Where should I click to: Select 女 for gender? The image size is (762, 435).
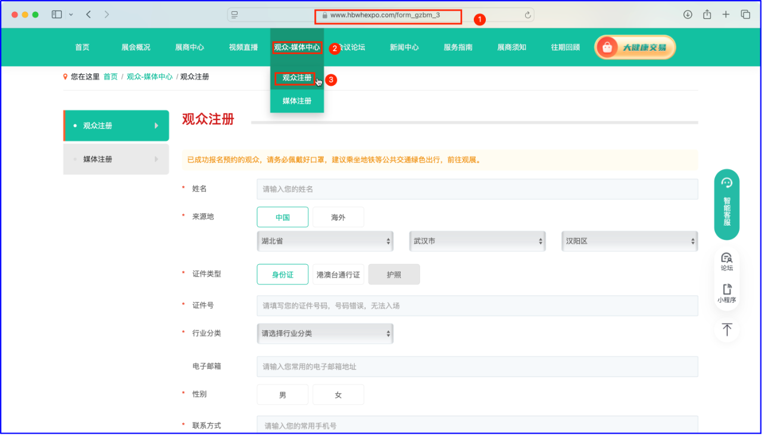click(x=338, y=395)
